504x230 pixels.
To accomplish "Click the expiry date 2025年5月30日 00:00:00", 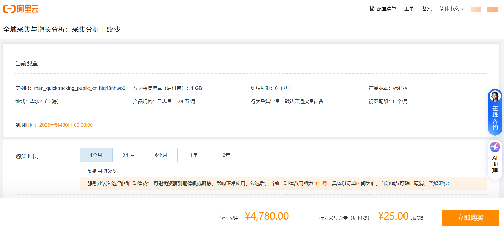I will (66, 125).
